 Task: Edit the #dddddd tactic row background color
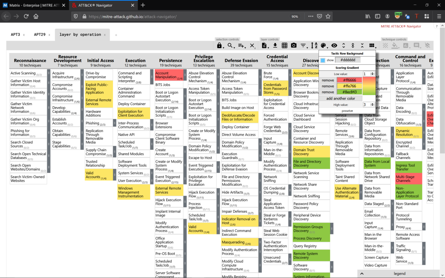[x=348, y=60]
